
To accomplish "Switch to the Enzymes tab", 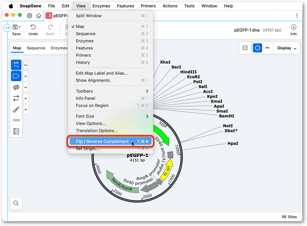I will click(x=59, y=48).
